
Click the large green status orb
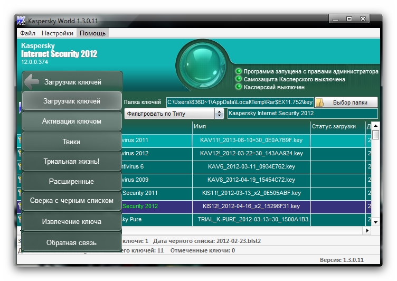pos(202,65)
